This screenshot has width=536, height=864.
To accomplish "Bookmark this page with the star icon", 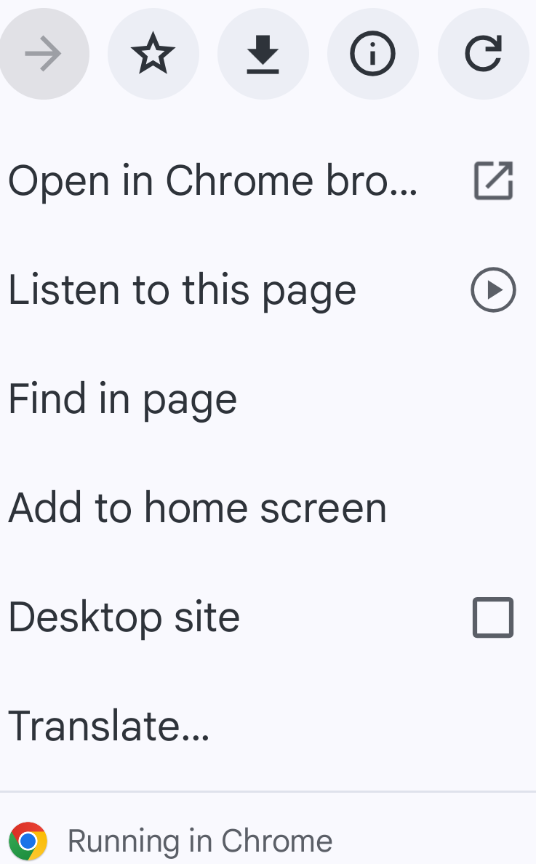I will tap(153, 54).
